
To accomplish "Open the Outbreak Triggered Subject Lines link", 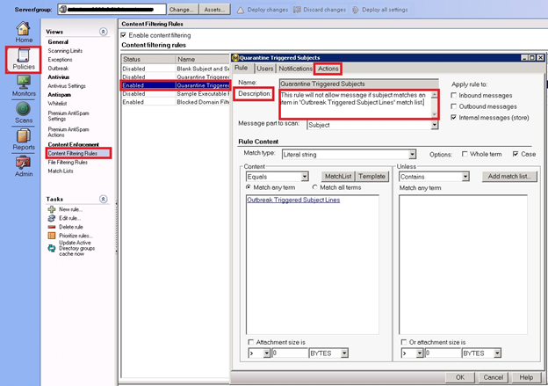I will [293, 200].
